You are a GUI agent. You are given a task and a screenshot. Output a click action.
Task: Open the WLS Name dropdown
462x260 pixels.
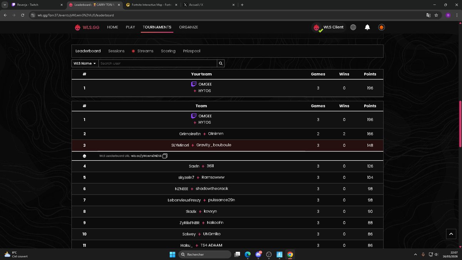85,64
